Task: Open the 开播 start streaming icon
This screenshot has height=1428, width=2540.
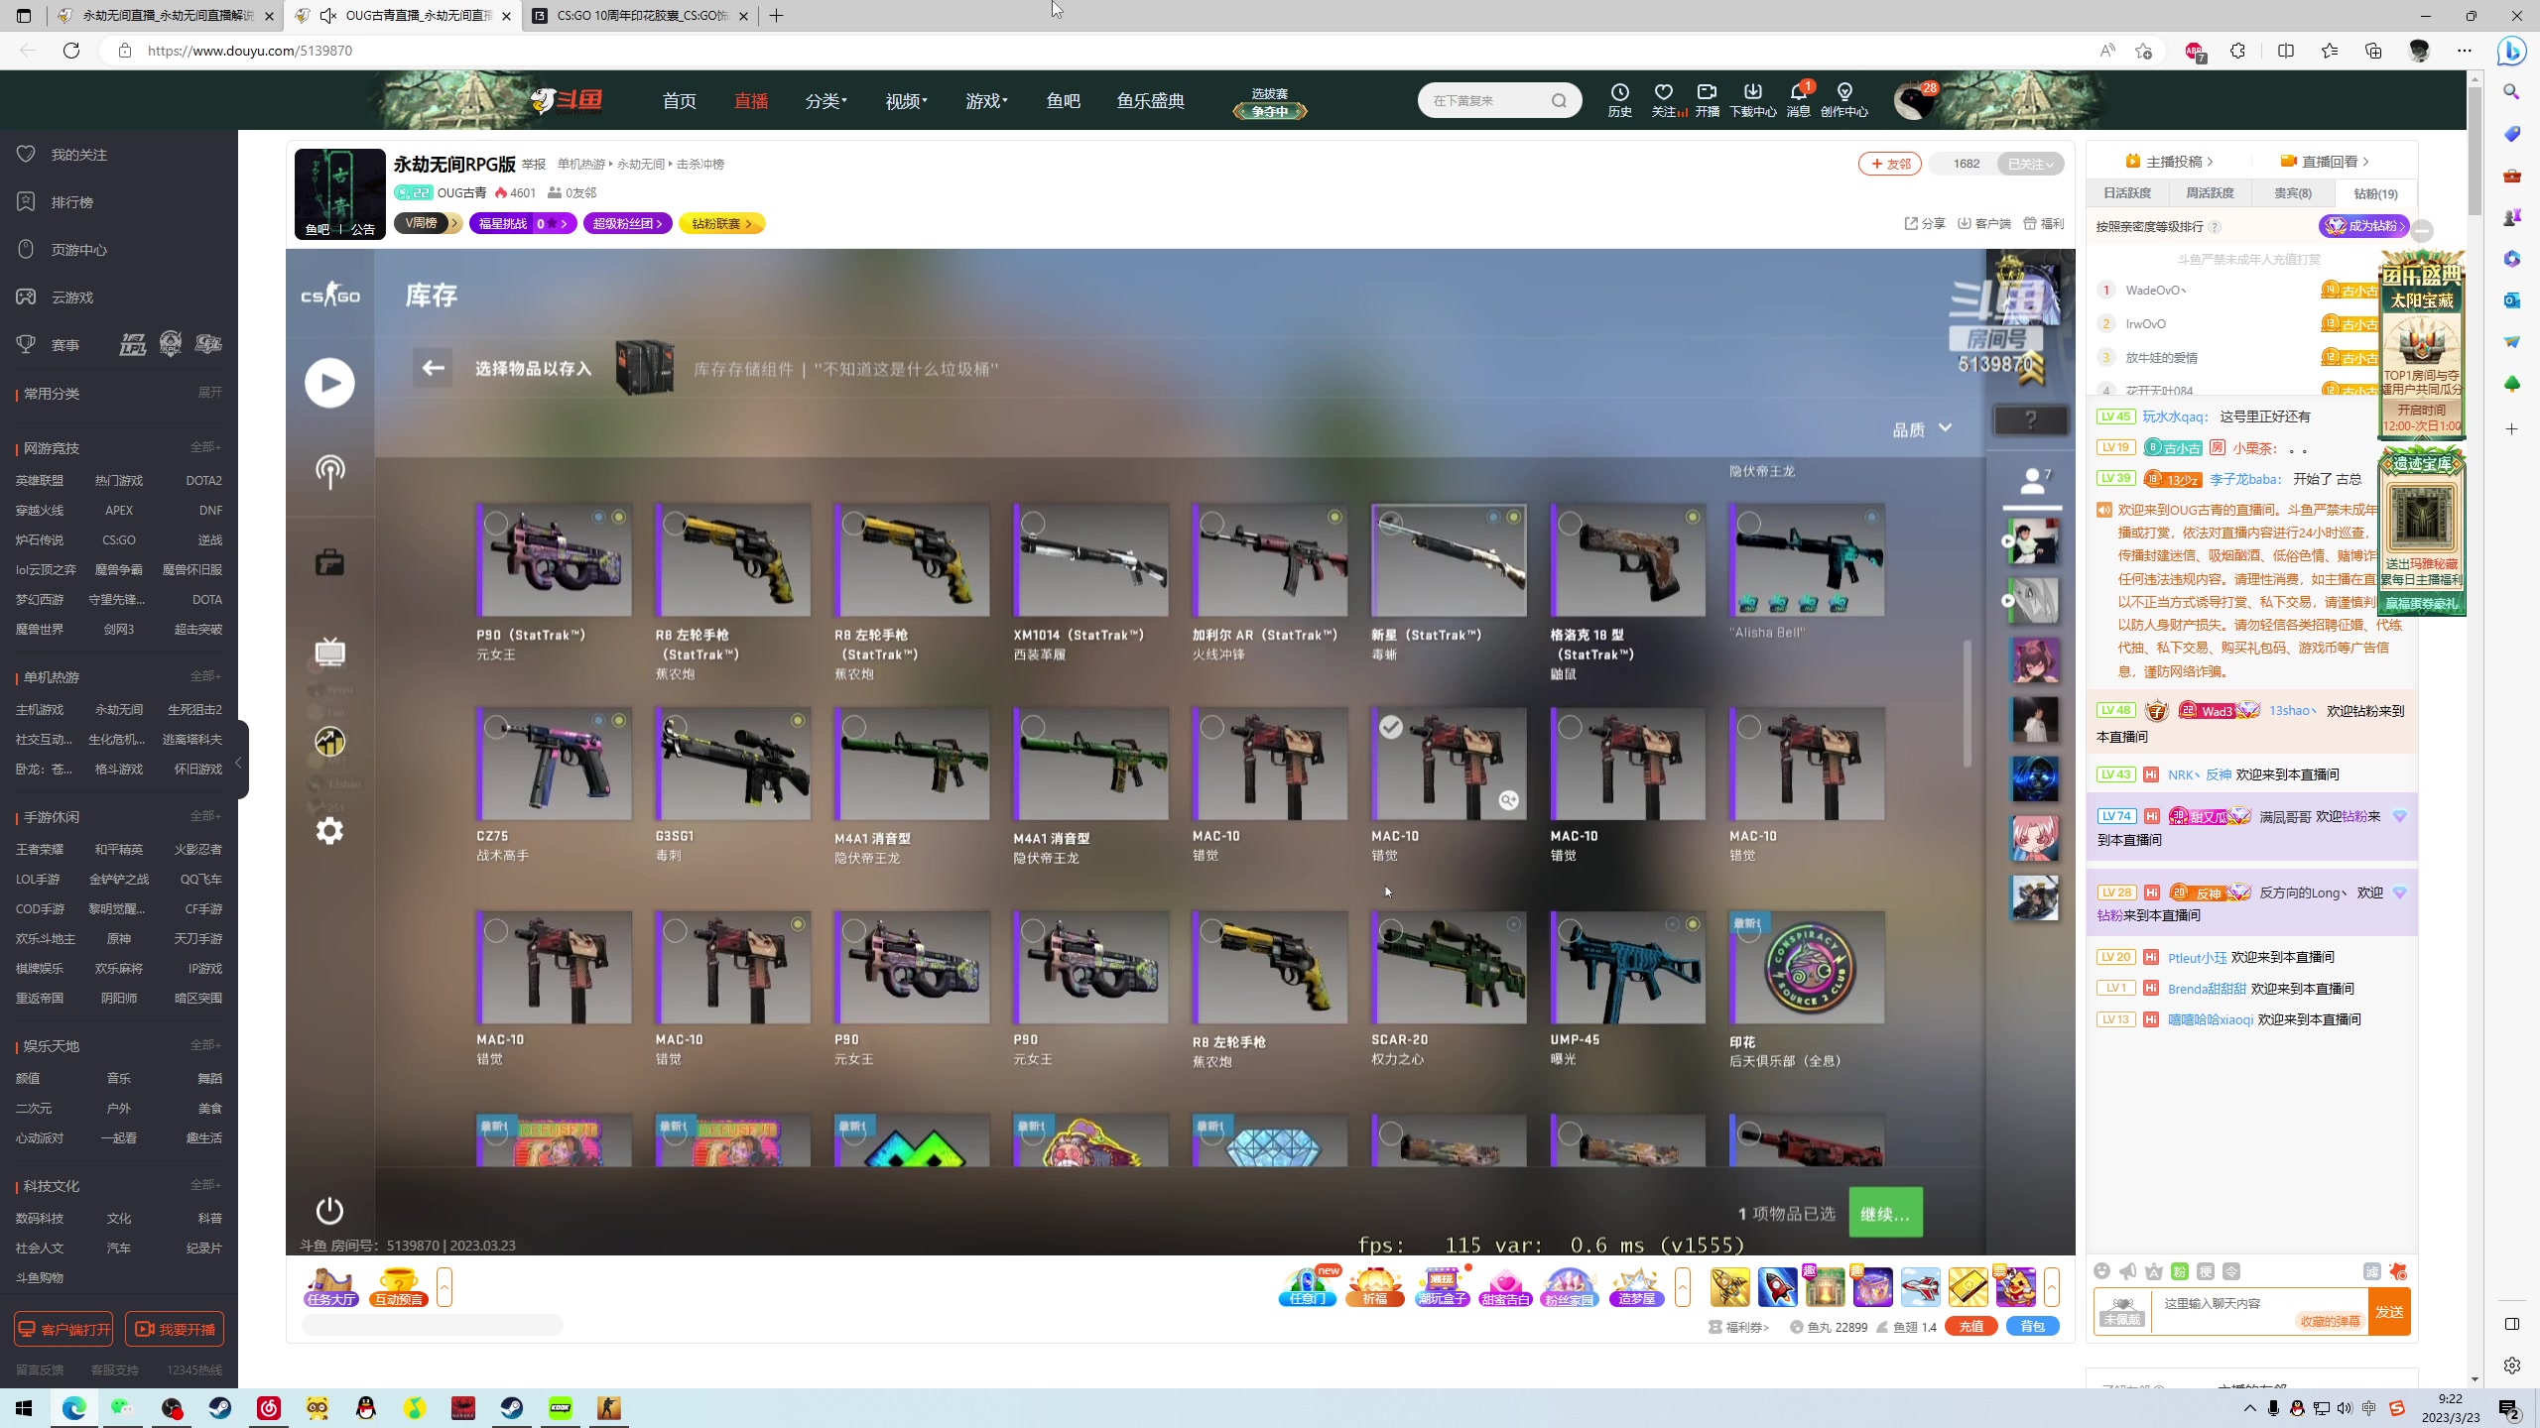Action: click(x=1708, y=100)
